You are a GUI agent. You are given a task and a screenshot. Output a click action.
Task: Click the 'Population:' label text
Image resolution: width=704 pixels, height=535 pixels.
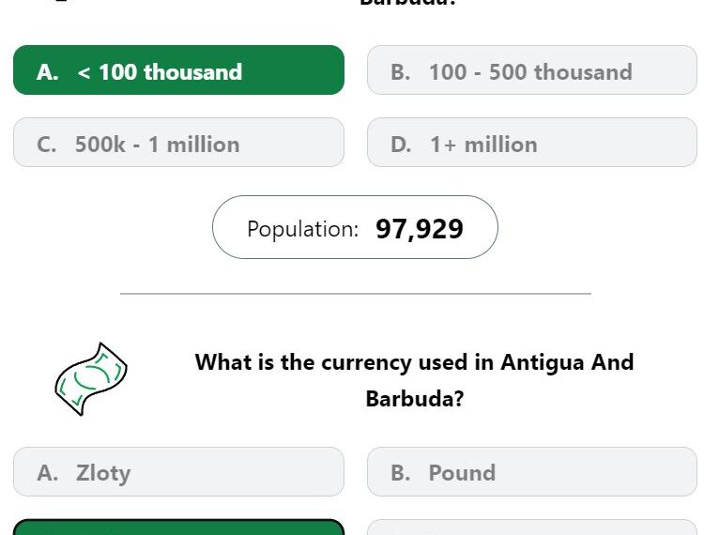[x=303, y=229]
